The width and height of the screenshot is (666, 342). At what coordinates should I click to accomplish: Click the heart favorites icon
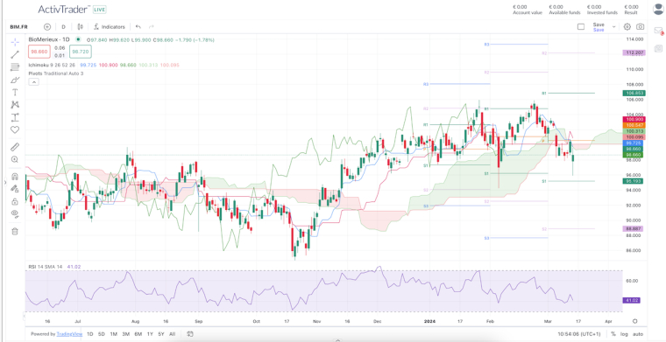pyautogui.click(x=15, y=130)
